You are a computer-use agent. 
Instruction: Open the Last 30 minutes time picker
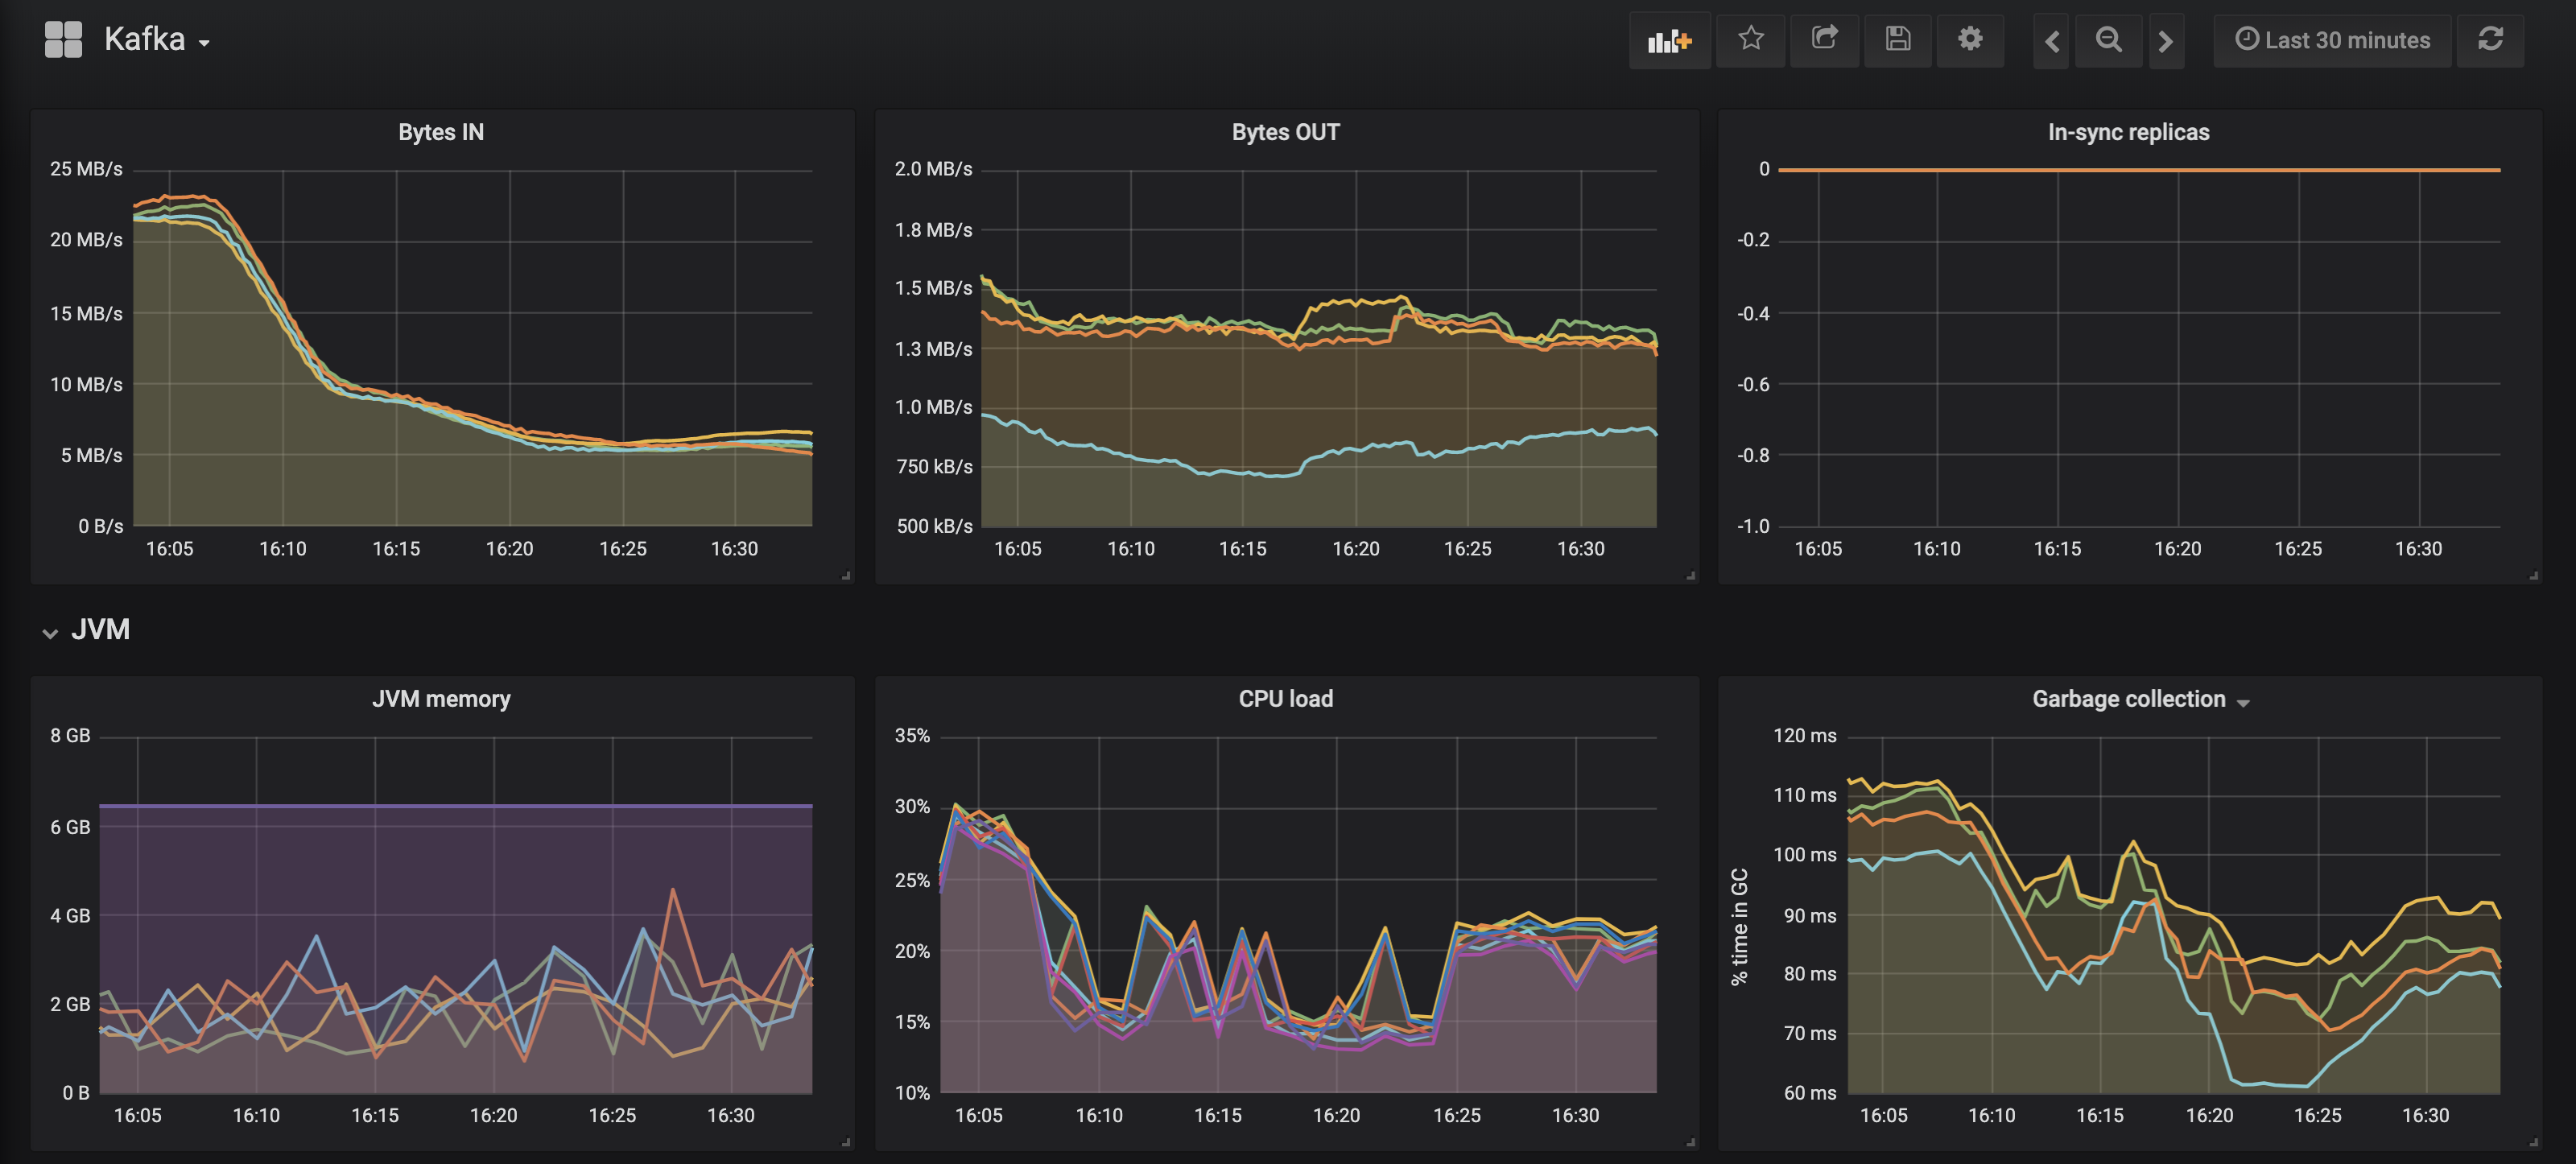(x=2332, y=40)
